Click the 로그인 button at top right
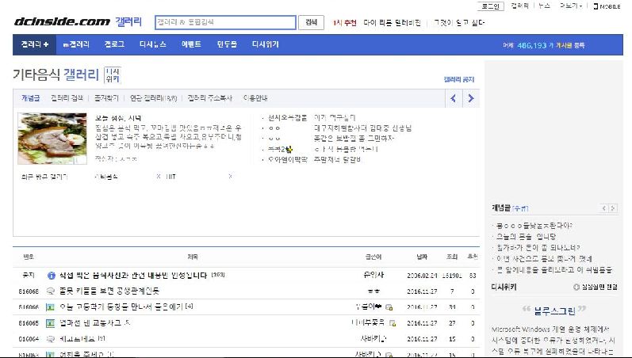This screenshot has height=358, width=632. [492, 6]
